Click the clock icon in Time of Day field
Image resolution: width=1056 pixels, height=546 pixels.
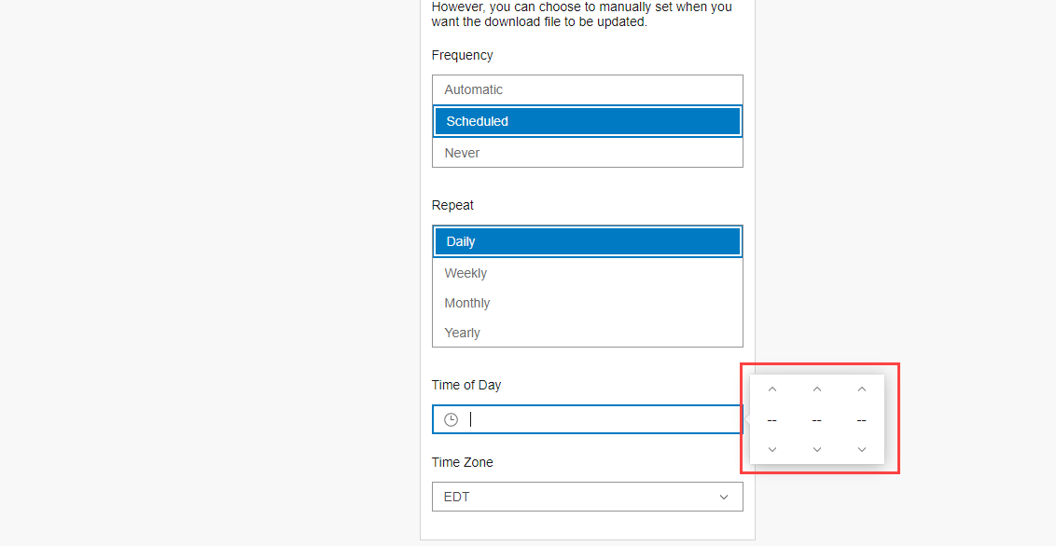pyautogui.click(x=451, y=419)
